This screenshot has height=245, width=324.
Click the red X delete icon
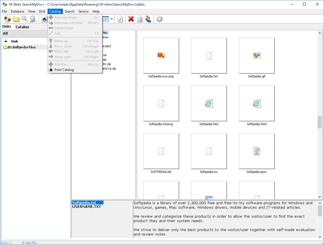[131, 19]
